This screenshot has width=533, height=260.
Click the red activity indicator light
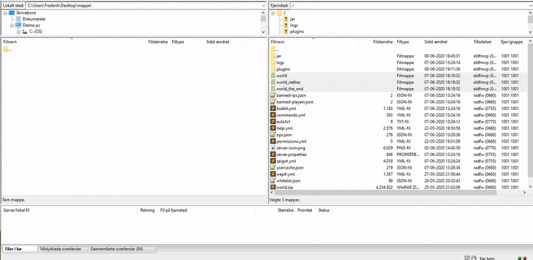525,258
